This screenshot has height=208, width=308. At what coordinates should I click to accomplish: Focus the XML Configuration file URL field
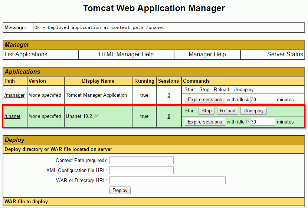[141, 171]
